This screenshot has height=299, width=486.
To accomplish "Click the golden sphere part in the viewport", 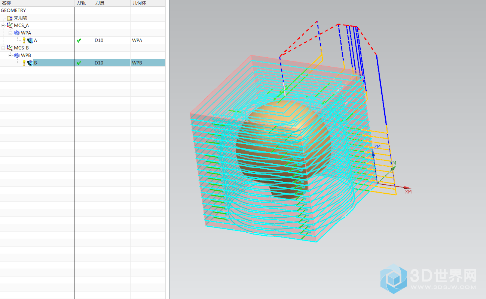I will tap(283, 149).
